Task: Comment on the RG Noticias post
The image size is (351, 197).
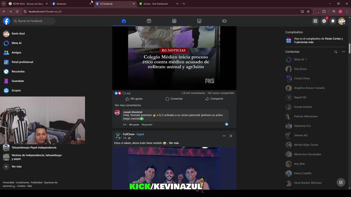Action: tap(174, 99)
